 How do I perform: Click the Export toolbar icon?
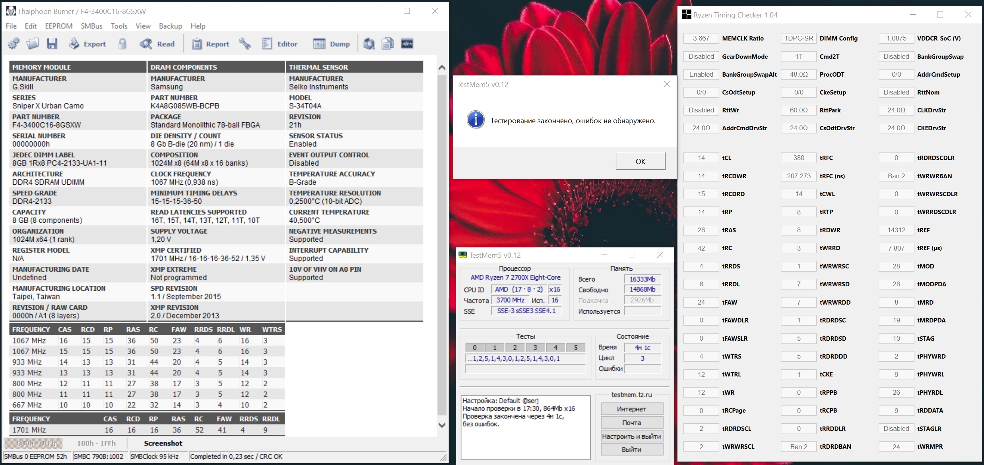pyautogui.click(x=87, y=44)
